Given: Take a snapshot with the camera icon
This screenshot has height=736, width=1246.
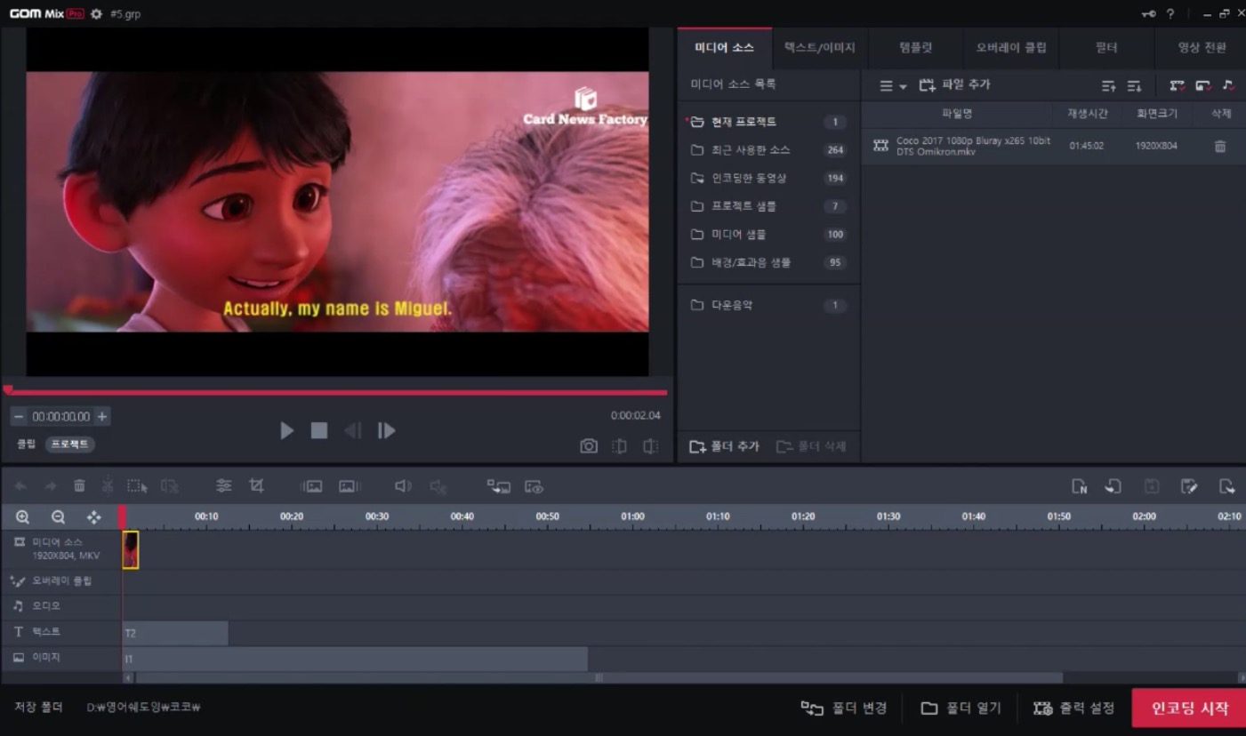Looking at the screenshot, I should point(589,446).
